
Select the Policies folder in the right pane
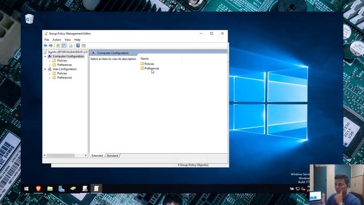coord(147,64)
